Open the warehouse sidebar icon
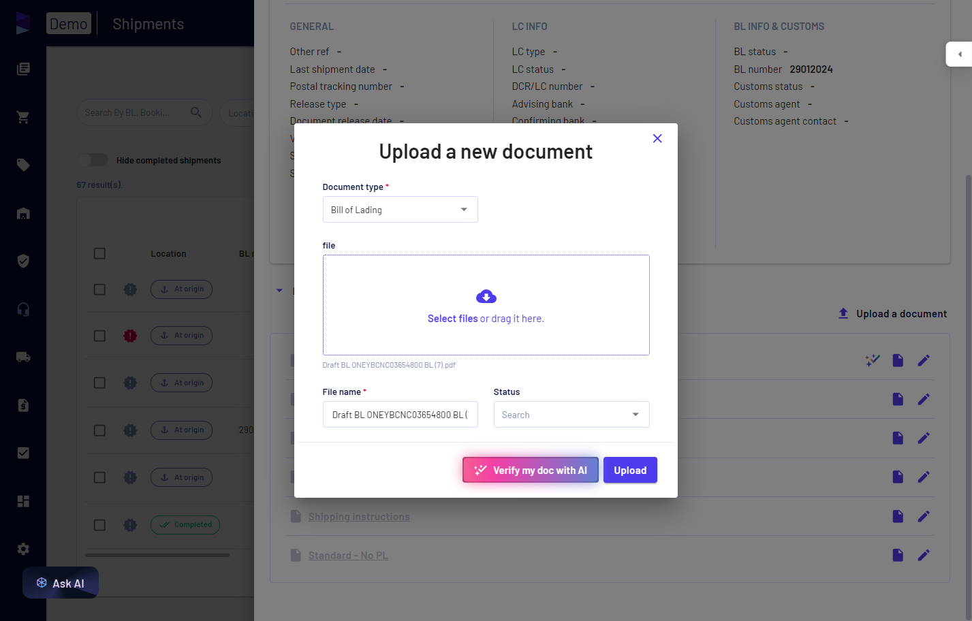972x621 pixels. click(23, 213)
